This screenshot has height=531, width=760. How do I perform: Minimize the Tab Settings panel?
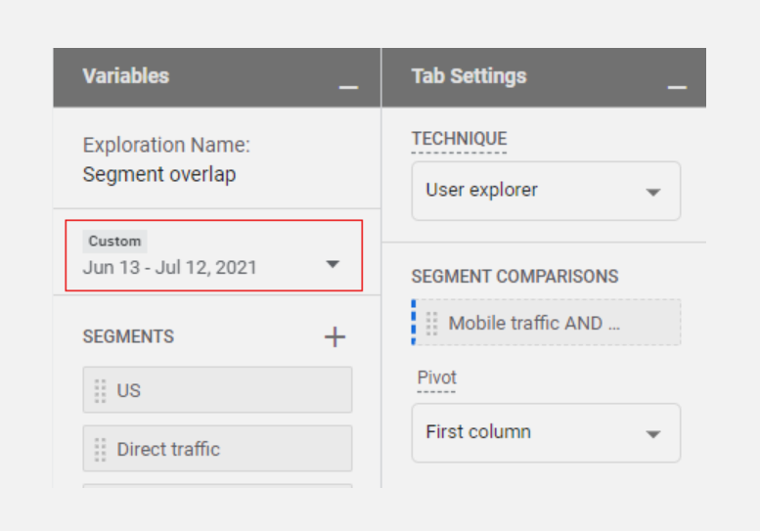(x=677, y=87)
